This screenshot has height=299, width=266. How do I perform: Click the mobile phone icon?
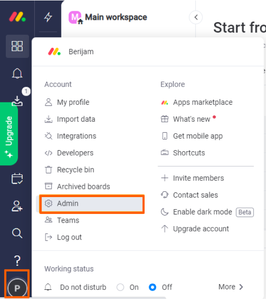[x=164, y=136]
